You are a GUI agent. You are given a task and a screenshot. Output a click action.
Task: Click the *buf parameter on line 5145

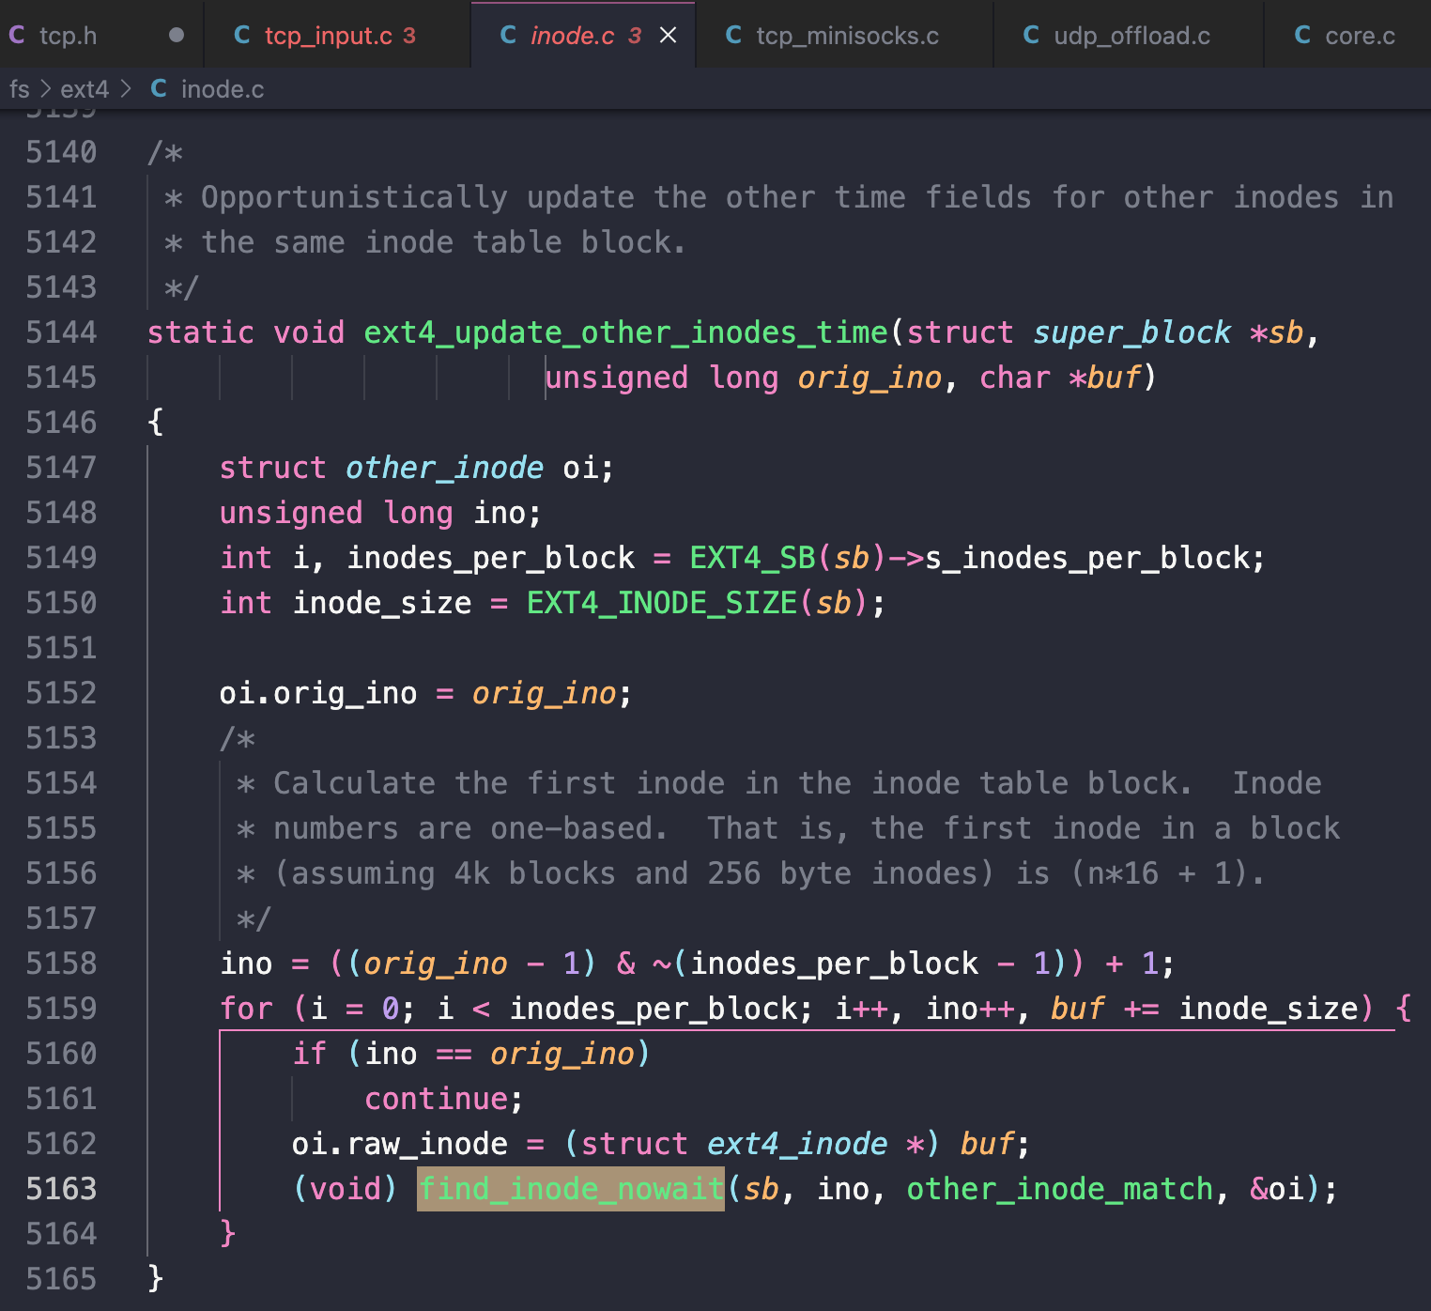coord(1104,378)
